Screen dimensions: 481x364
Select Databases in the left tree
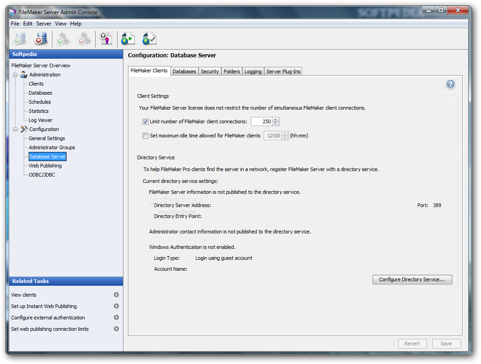[x=41, y=93]
